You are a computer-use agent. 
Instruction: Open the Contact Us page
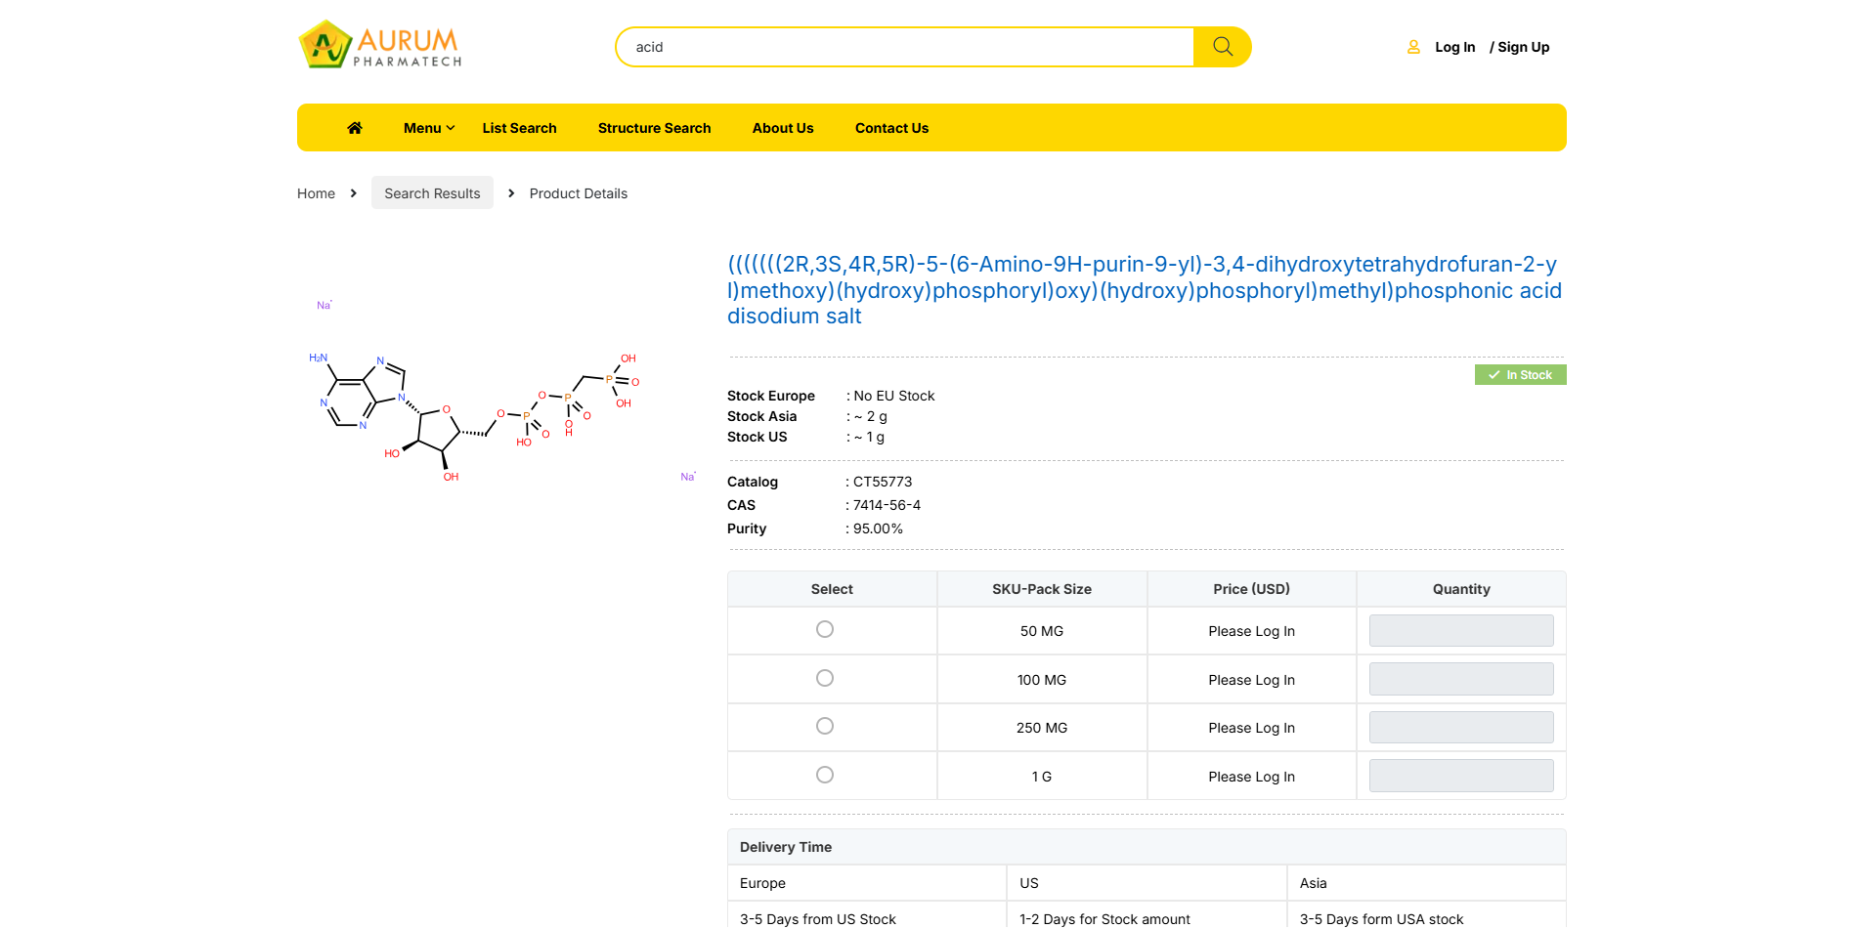click(891, 128)
